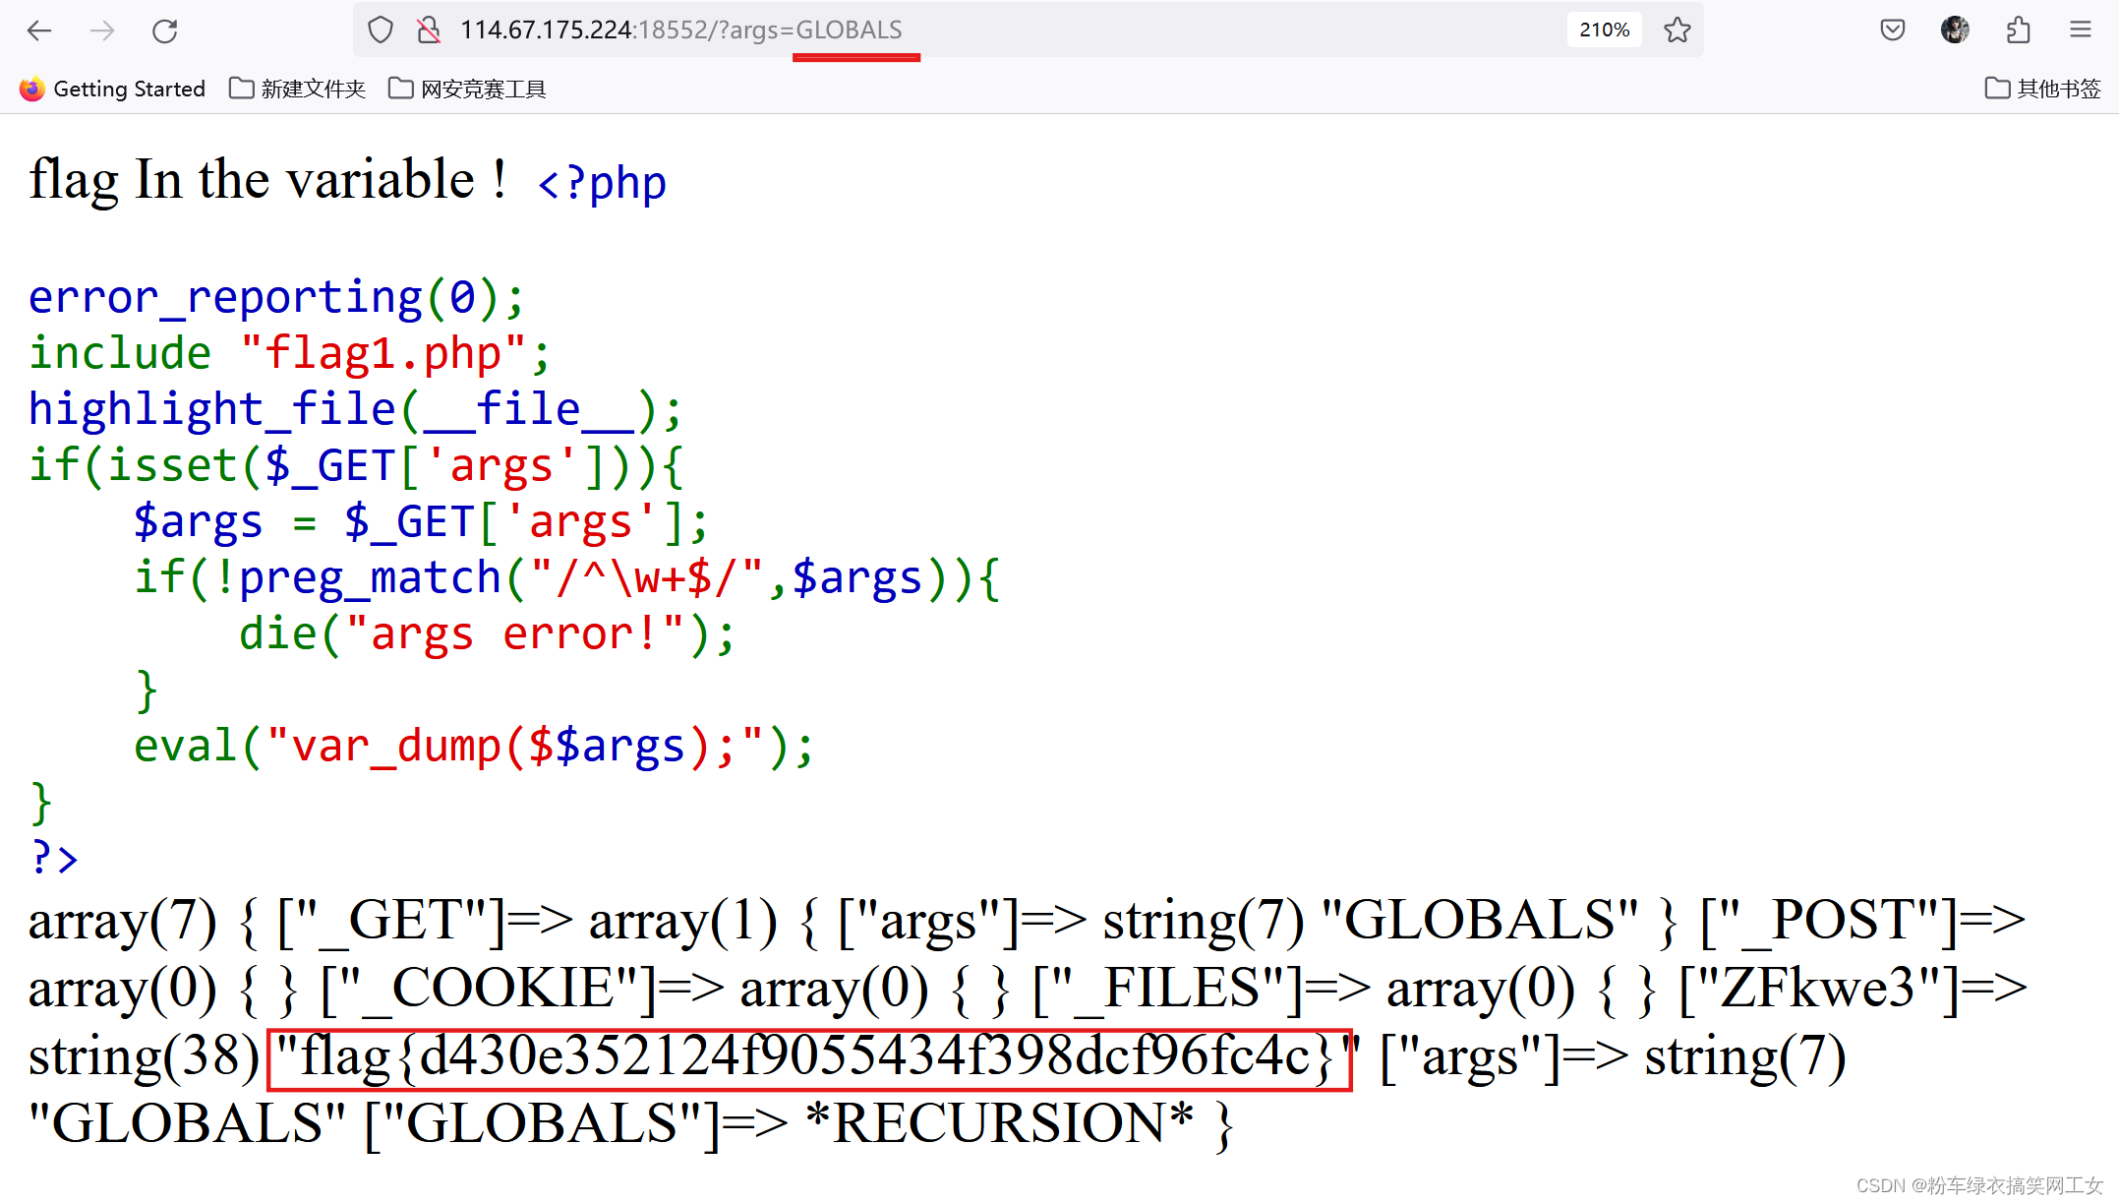Reload the current page
This screenshot has width=2119, height=1204.
tap(164, 30)
